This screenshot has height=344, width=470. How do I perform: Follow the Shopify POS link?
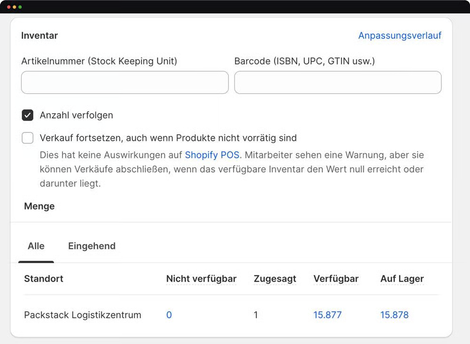pos(212,155)
